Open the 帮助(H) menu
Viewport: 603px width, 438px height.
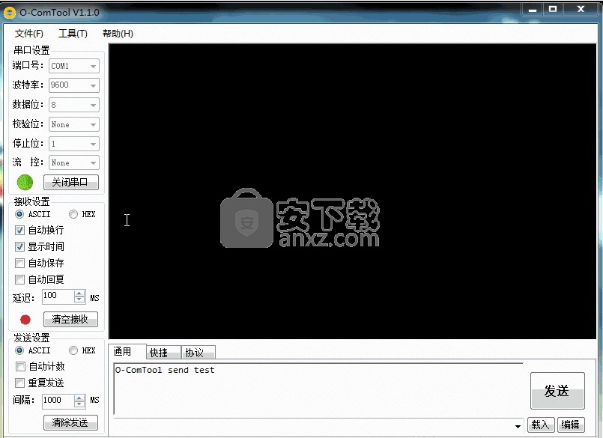[x=118, y=34]
